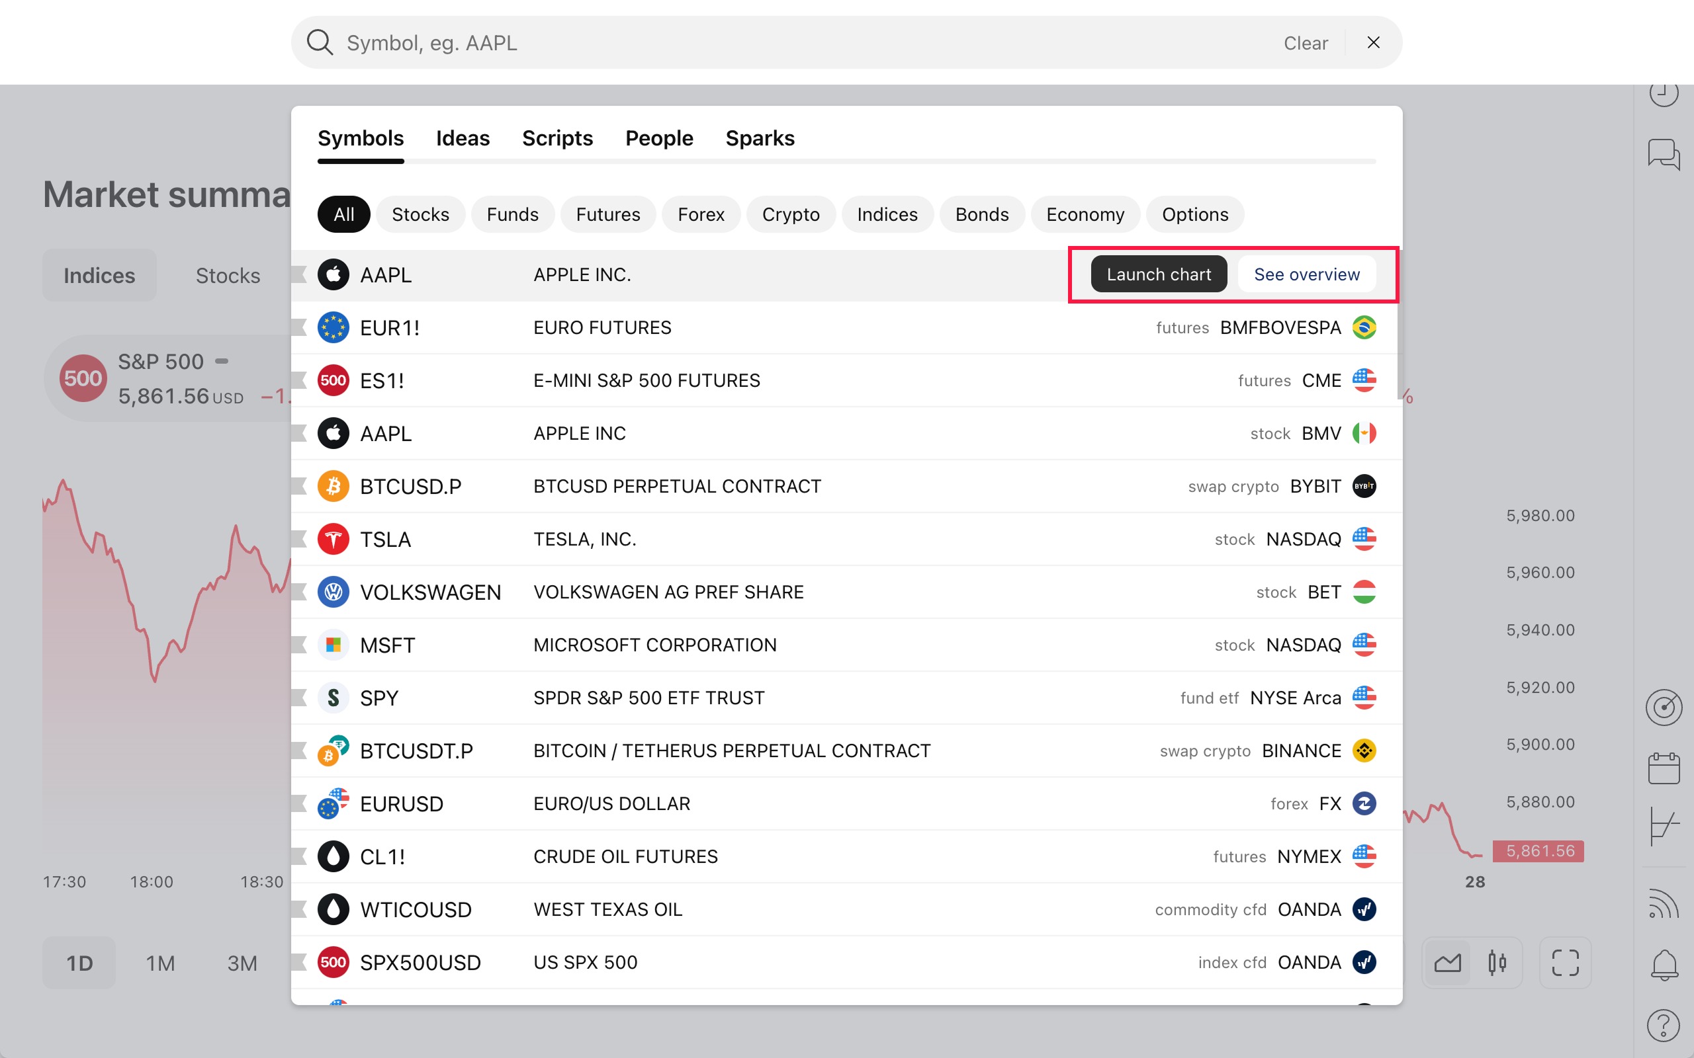Open the chats panel icon
Screen dimensions: 1694x1058
[x=1663, y=153]
